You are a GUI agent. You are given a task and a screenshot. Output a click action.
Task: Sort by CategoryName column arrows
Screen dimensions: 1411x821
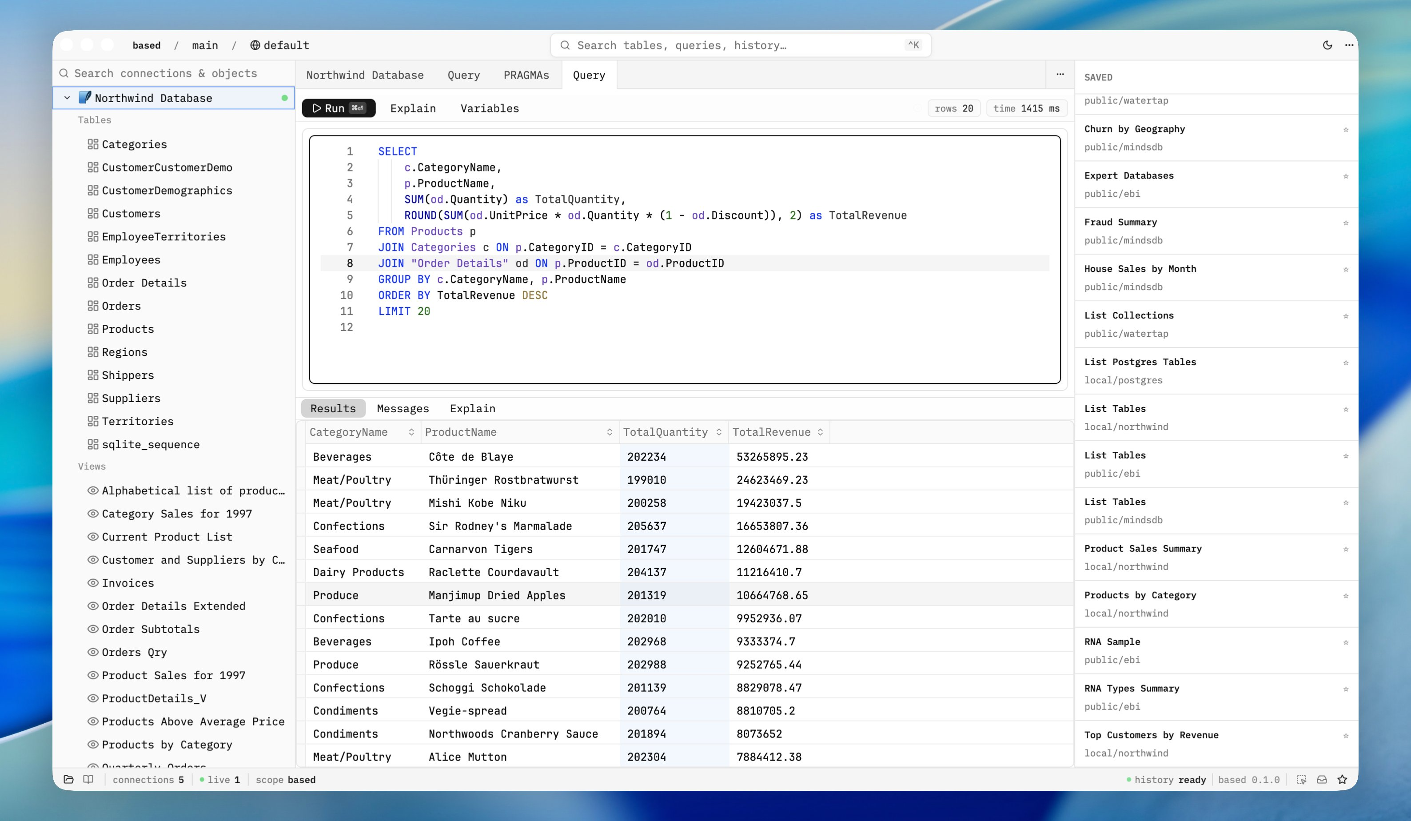pyautogui.click(x=411, y=432)
